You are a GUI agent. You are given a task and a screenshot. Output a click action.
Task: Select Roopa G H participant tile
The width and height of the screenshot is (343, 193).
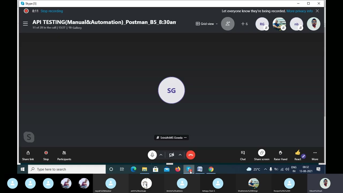pyautogui.click(x=289, y=184)
